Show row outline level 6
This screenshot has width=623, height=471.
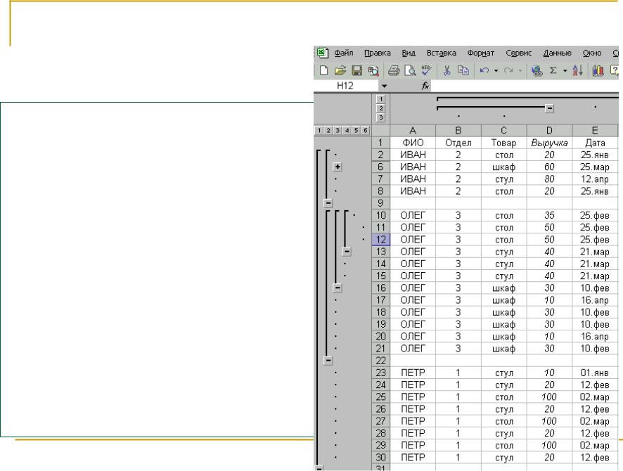[366, 130]
